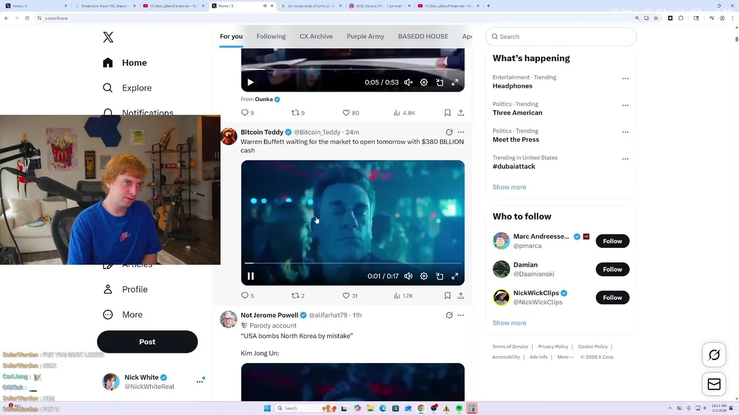Open settings on Warren Buffett video
The height and width of the screenshot is (415, 739).
(x=424, y=276)
